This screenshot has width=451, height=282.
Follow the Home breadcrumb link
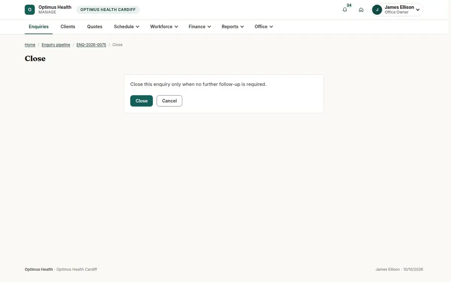(x=30, y=45)
